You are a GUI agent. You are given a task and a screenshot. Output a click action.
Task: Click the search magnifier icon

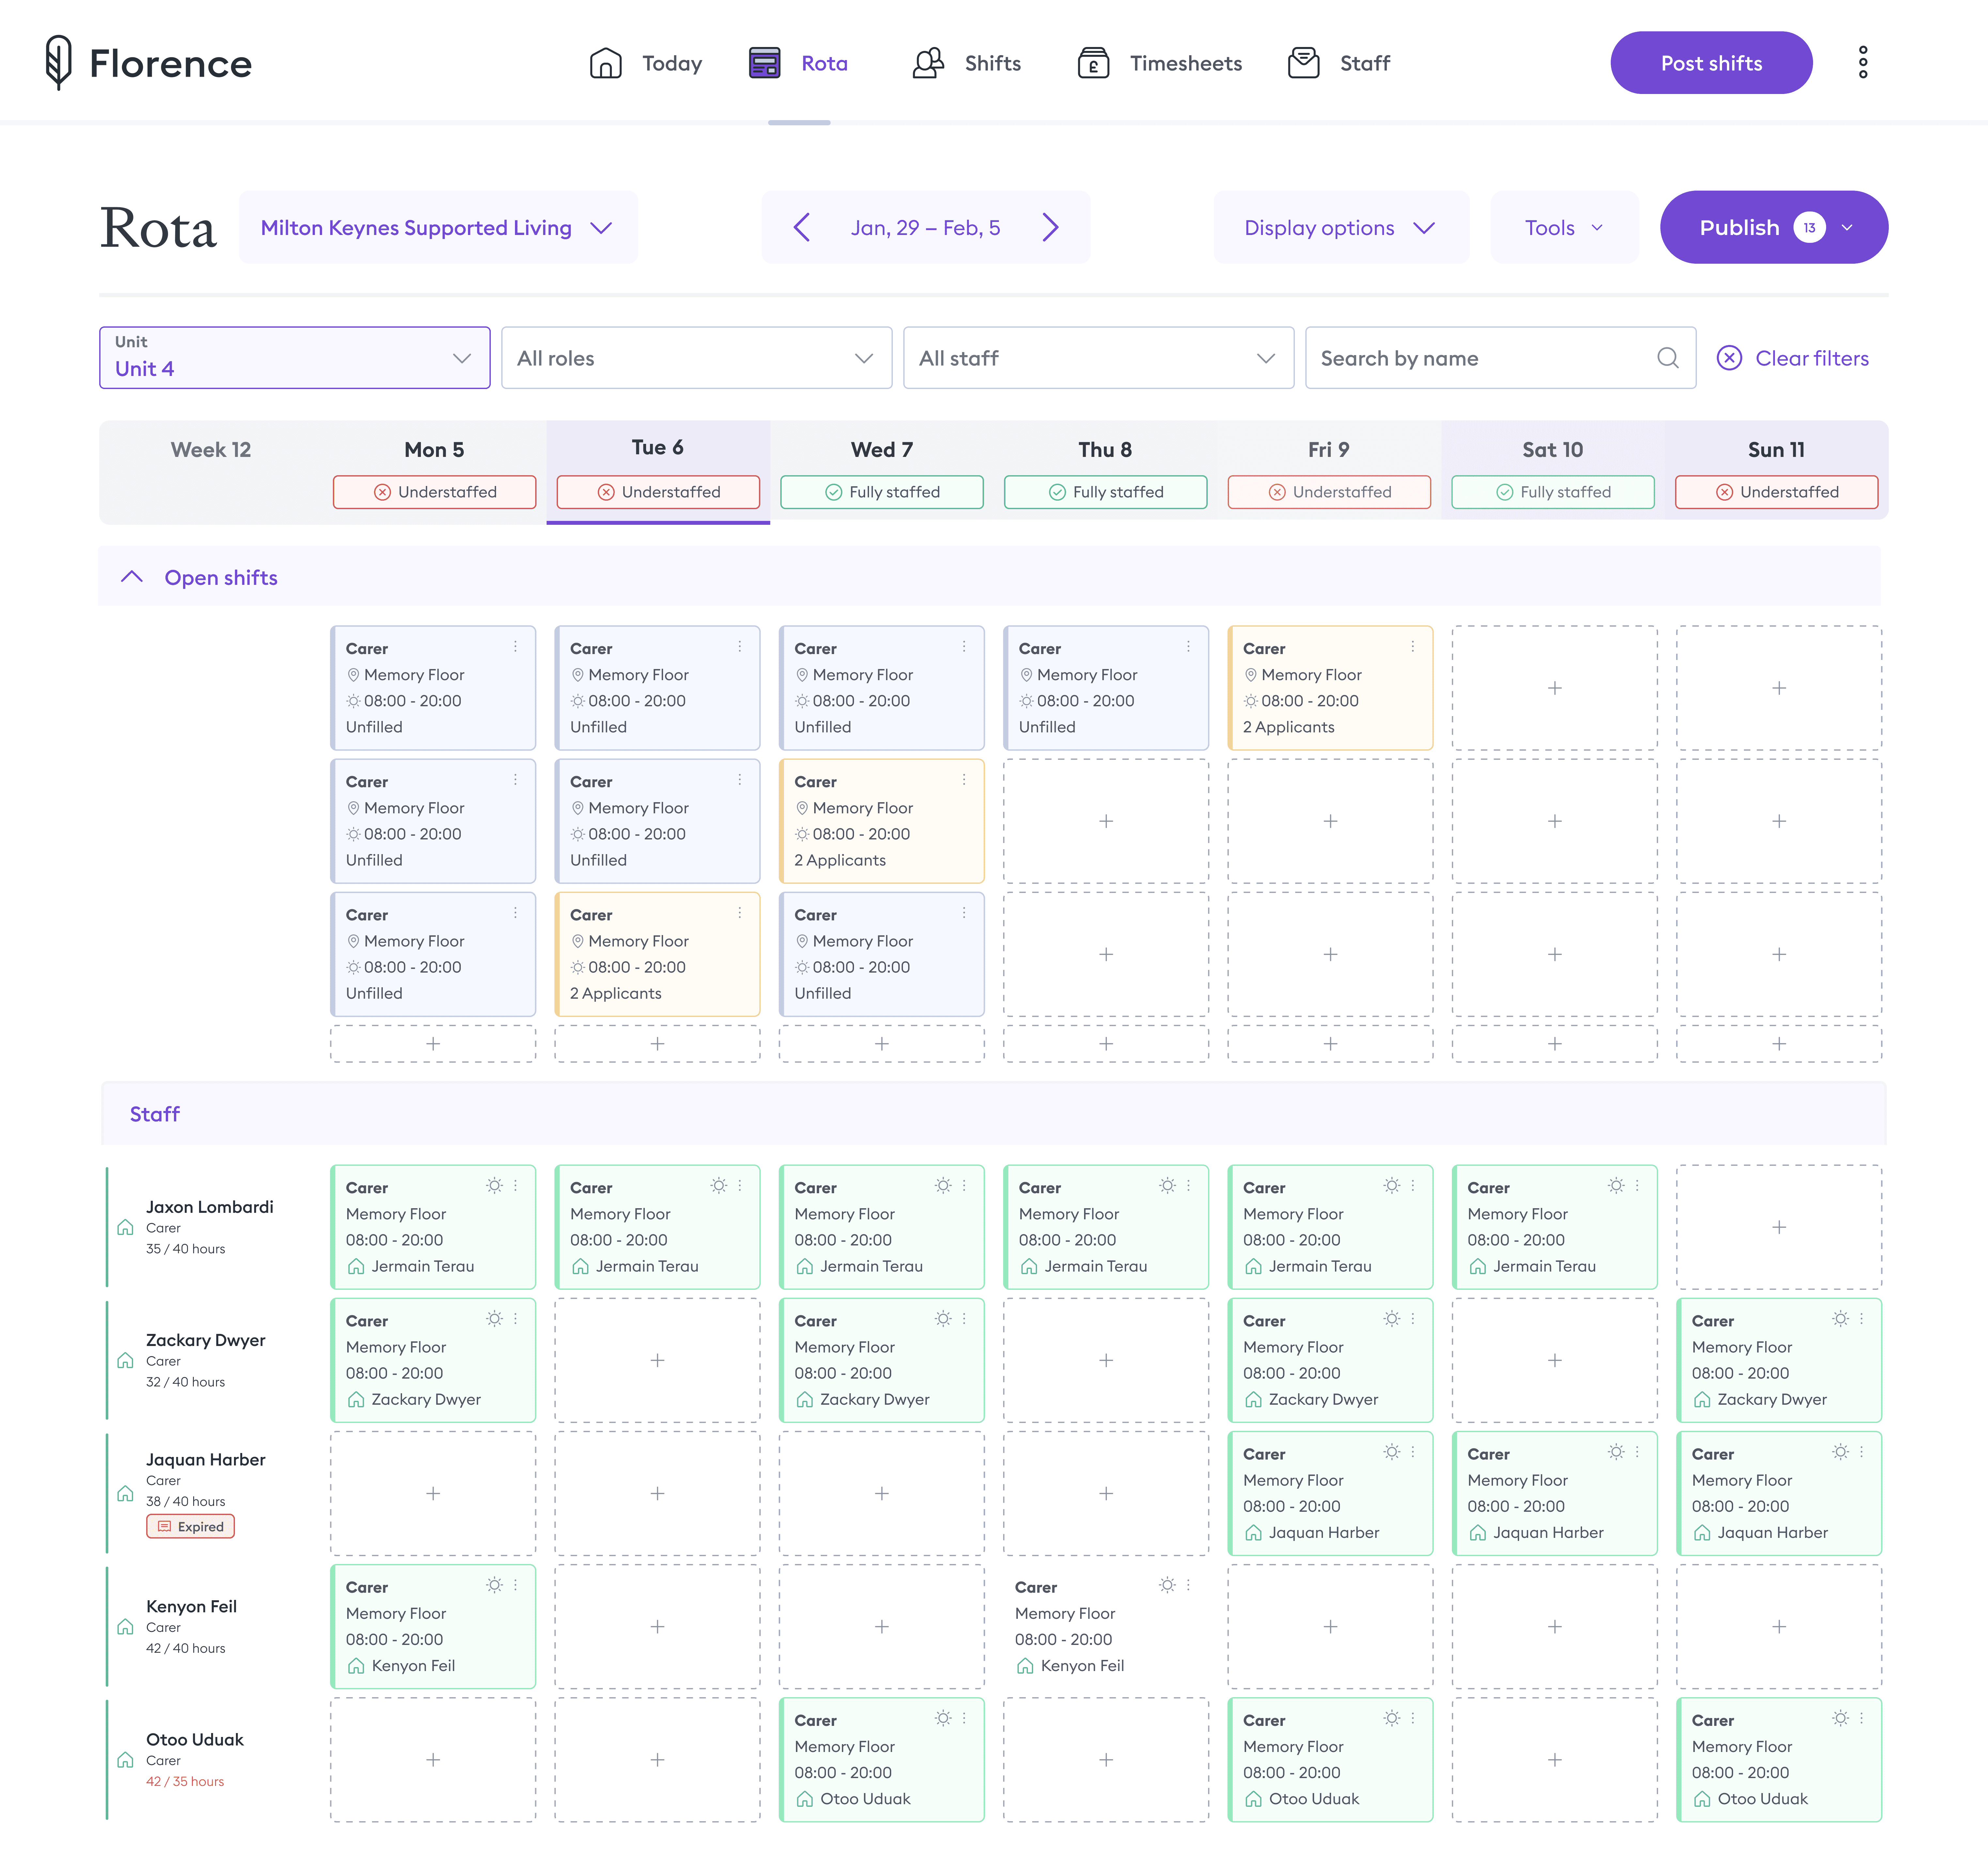[1667, 358]
